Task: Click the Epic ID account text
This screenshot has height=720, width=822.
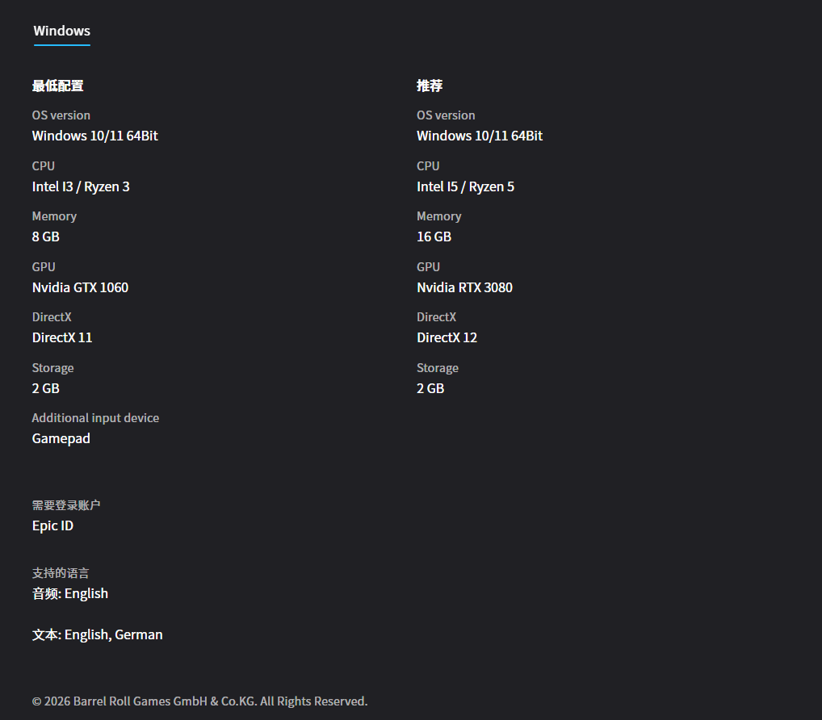Action: [x=52, y=525]
